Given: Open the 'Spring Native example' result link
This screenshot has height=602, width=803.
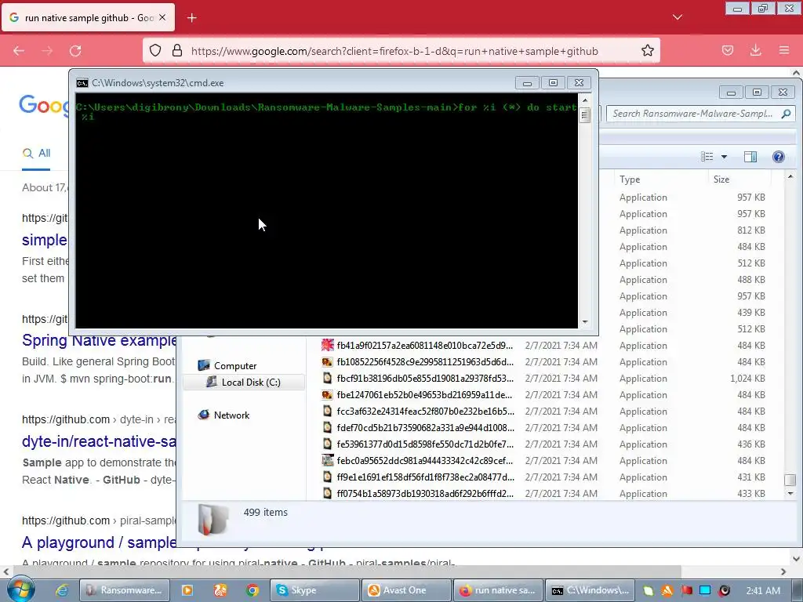Looking at the screenshot, I should pyautogui.click(x=100, y=340).
